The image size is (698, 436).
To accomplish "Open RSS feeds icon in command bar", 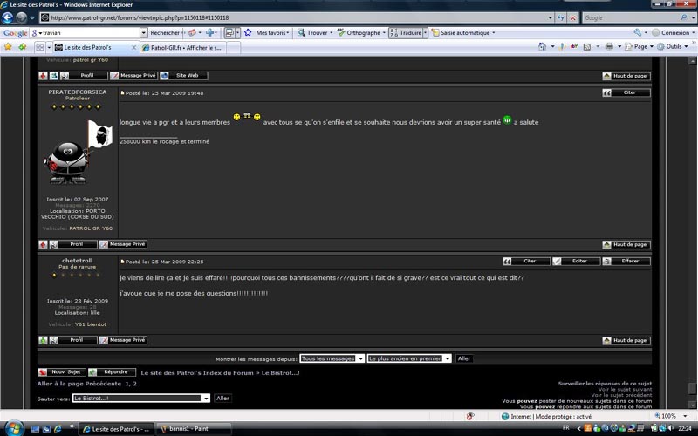I will [587, 46].
